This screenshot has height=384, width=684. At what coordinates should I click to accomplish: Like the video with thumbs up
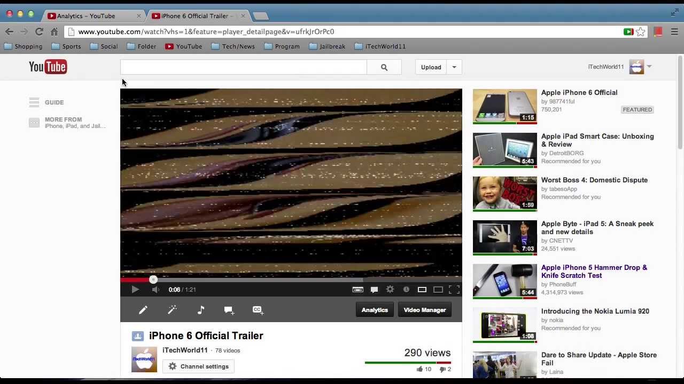(420, 369)
